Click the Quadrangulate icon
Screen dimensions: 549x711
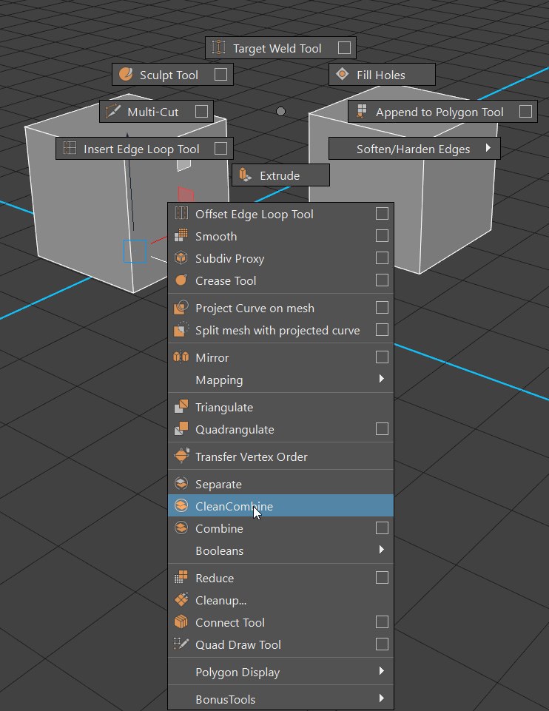[181, 428]
